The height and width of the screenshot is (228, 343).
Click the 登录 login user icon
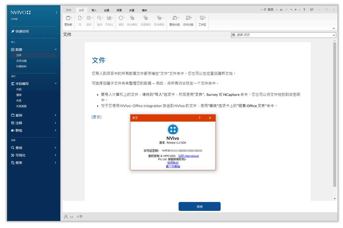[x=265, y=10]
